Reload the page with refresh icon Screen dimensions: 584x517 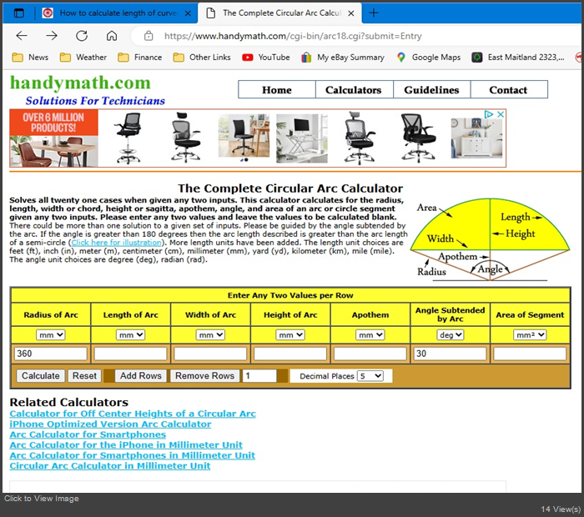(x=82, y=36)
